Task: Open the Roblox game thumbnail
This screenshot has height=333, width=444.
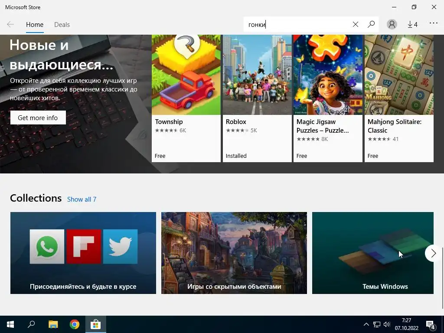Action: click(x=257, y=75)
